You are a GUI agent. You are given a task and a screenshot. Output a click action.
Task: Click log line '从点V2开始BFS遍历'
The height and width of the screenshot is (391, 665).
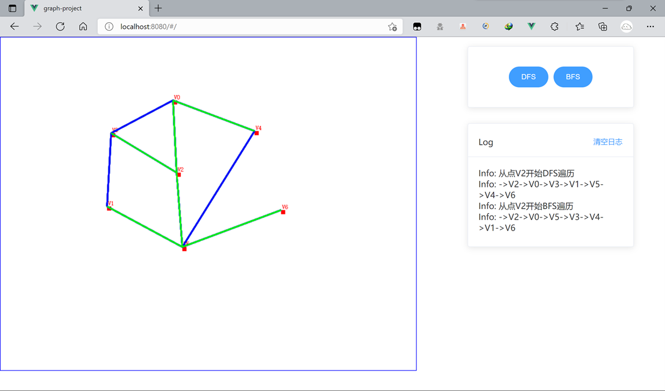(x=526, y=206)
